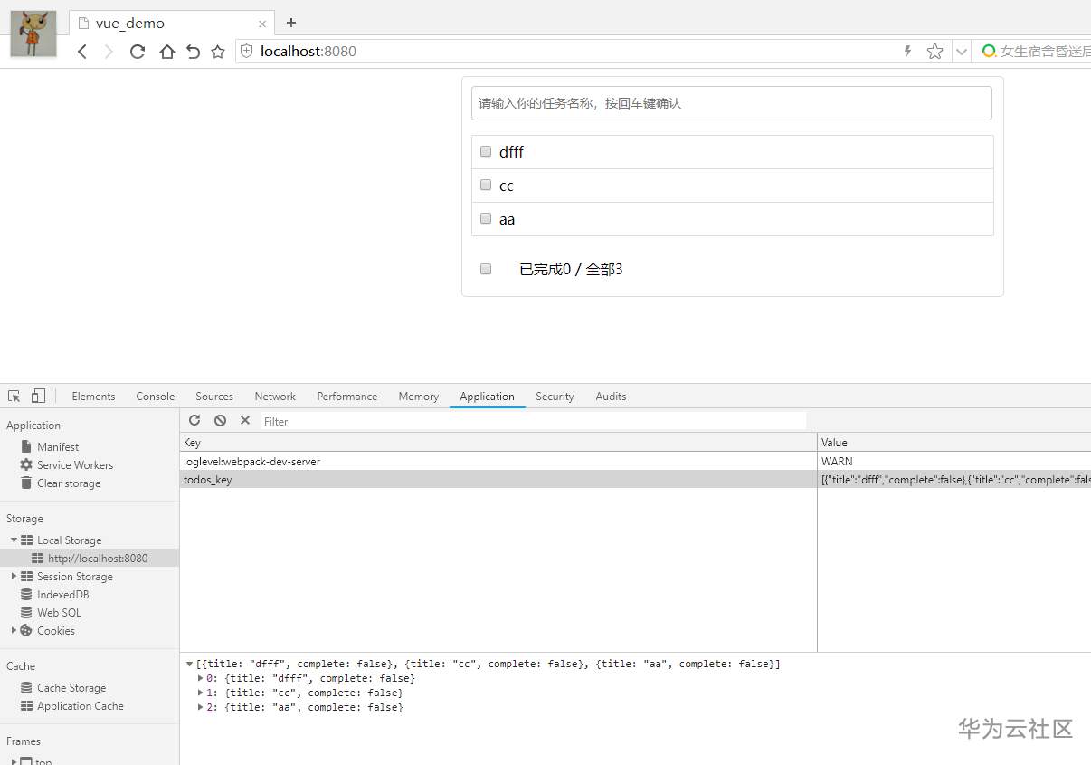Activate DevTools inspect element picker
This screenshot has height=765, width=1091.
[14, 397]
